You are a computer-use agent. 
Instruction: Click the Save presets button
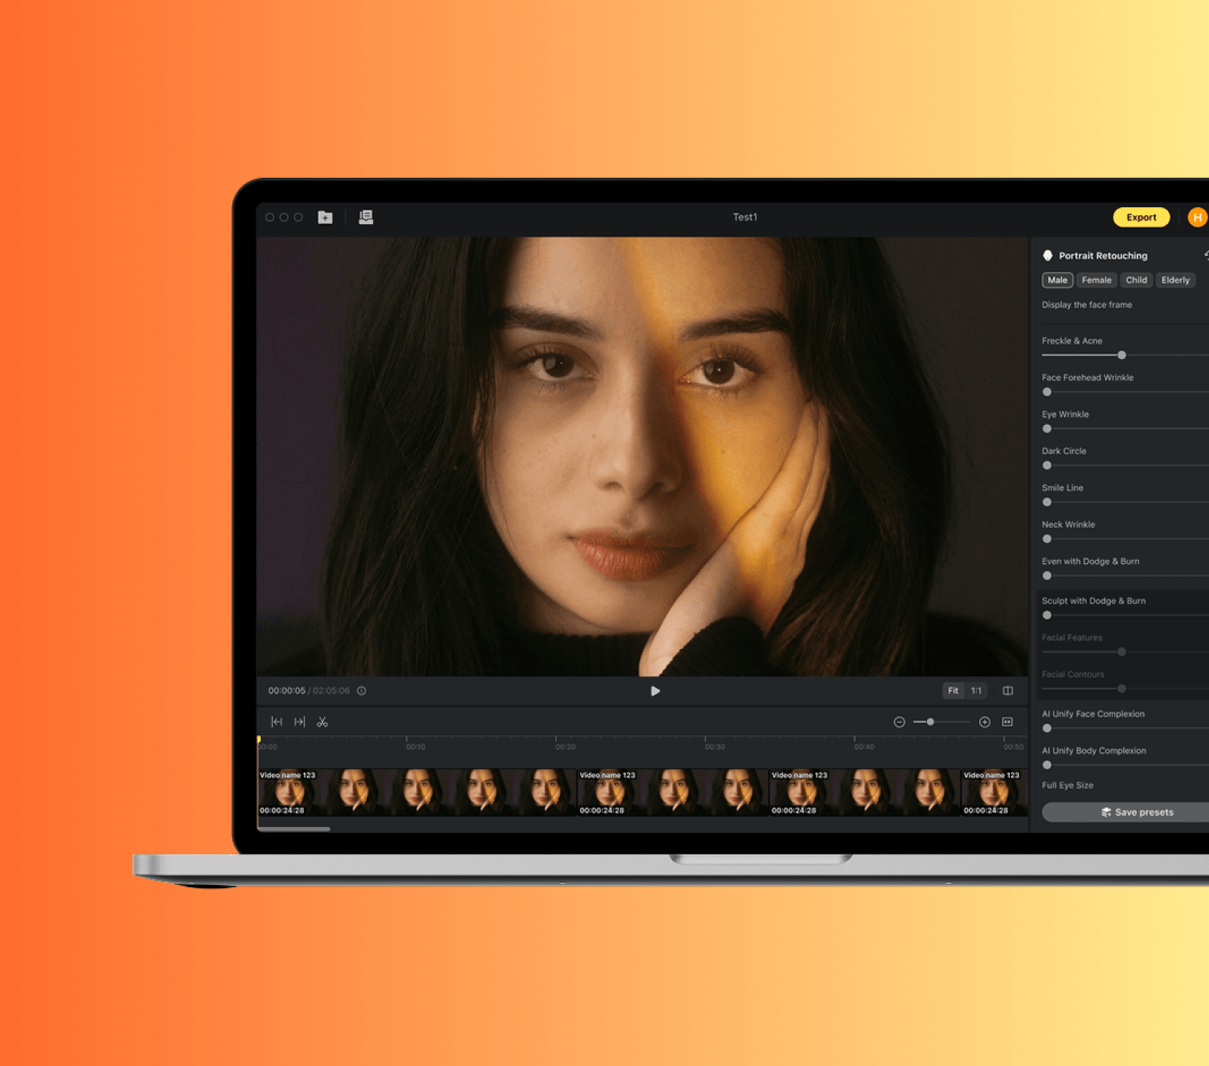point(1136,812)
